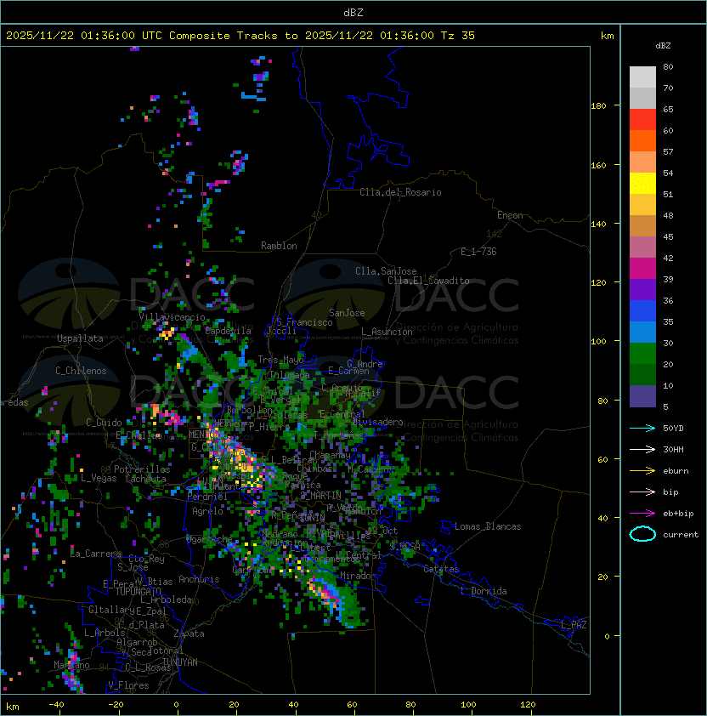Click the 'La_Carrera' map label

click(x=96, y=554)
